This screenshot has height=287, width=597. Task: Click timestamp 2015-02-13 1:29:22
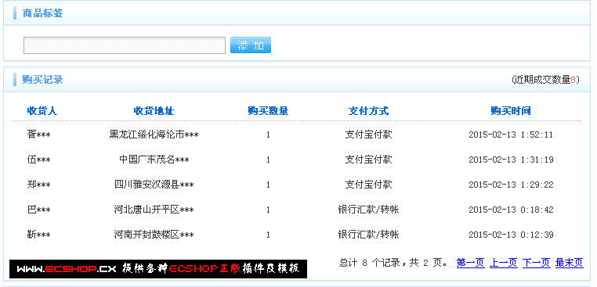point(511,185)
